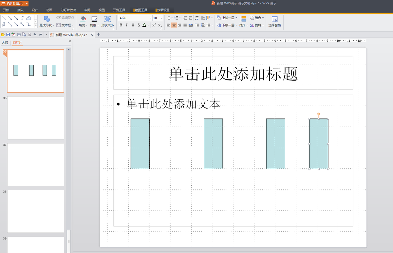Open the WPS 演示 application menu button

[x=14, y=3]
